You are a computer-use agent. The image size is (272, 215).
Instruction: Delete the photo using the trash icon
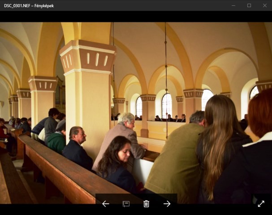pos(146,204)
